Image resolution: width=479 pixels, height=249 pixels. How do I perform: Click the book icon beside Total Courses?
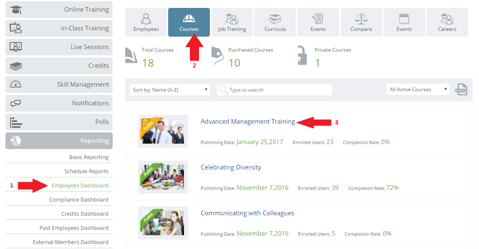pos(131,55)
